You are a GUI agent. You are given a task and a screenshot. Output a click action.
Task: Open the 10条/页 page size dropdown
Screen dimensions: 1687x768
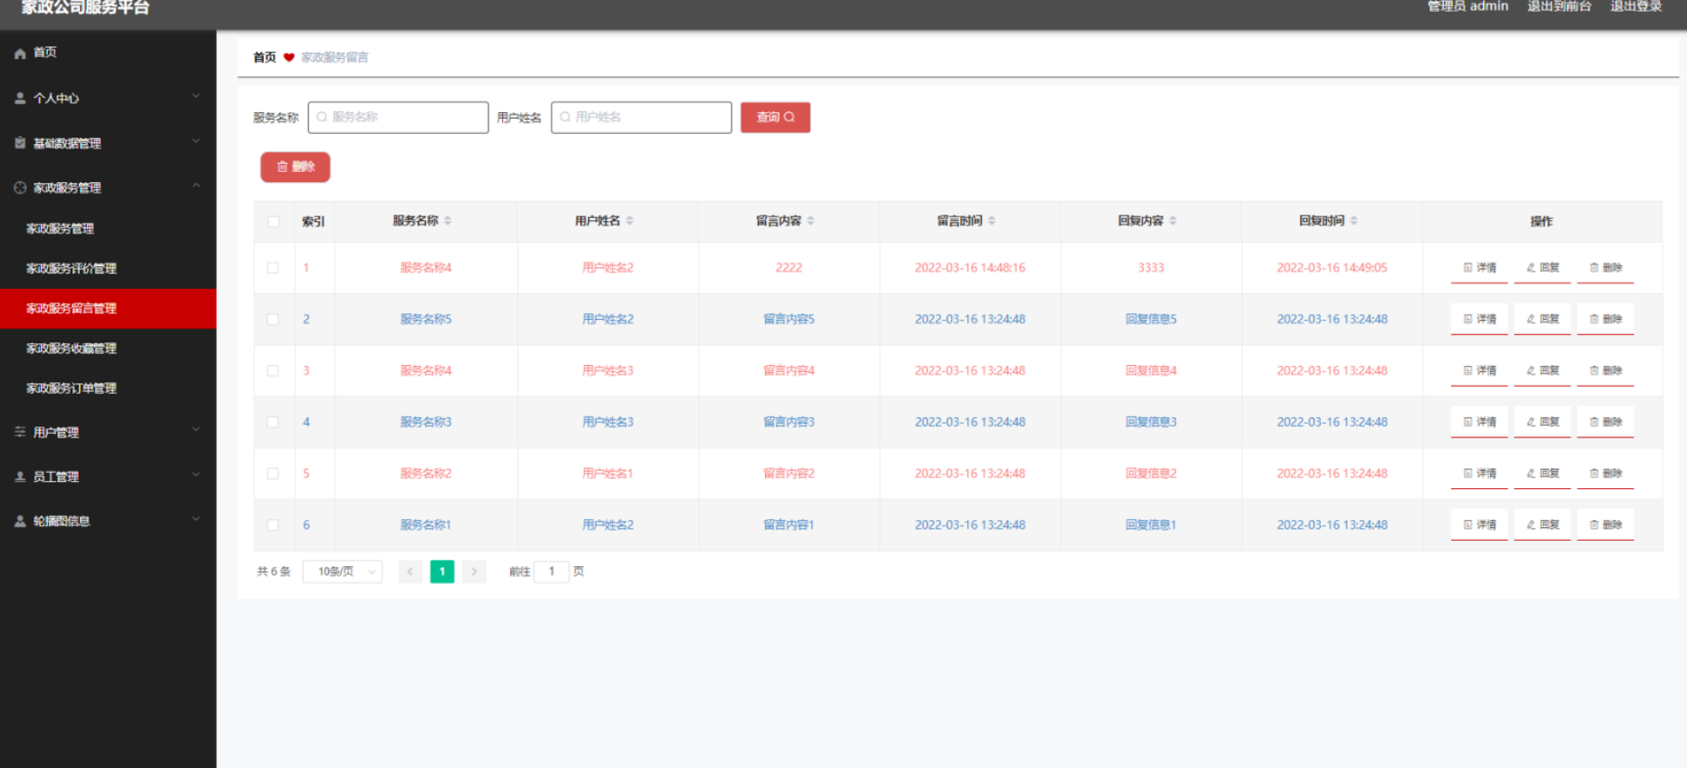point(343,571)
